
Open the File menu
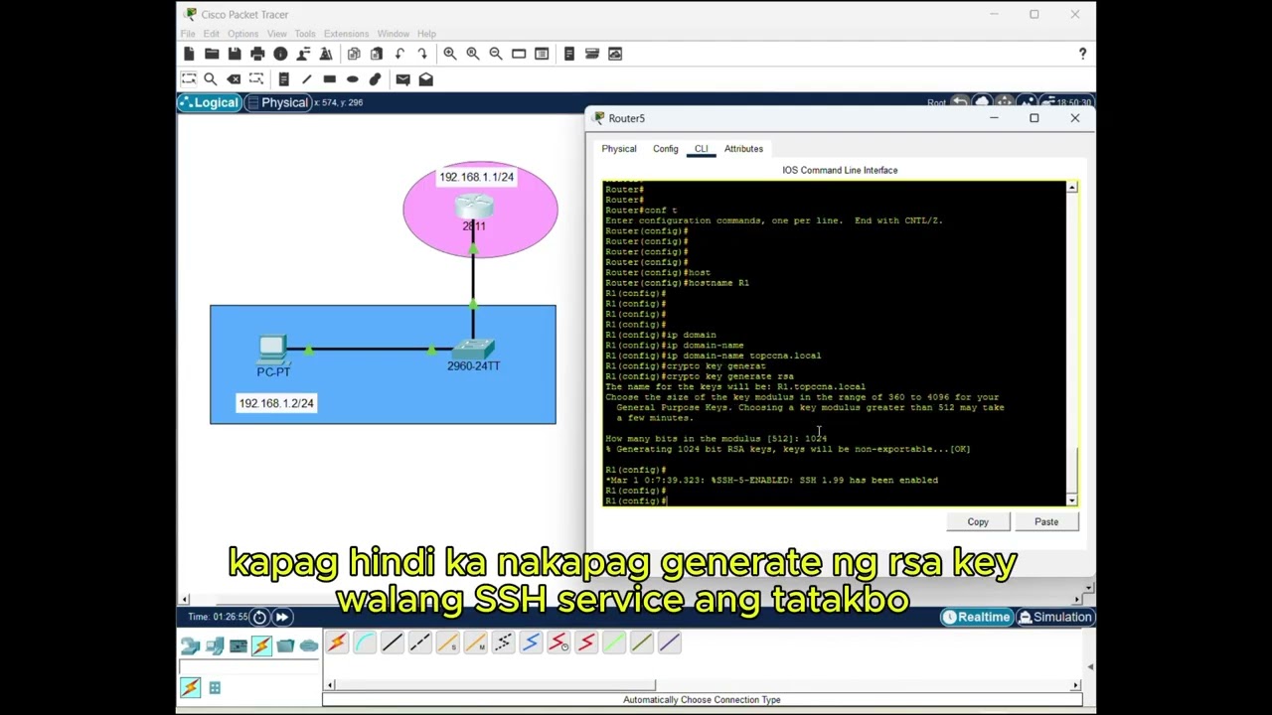pos(188,34)
